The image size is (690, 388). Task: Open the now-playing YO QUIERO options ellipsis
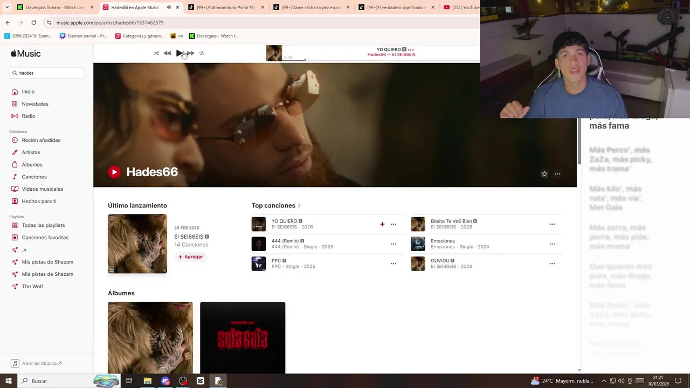pyautogui.click(x=411, y=50)
